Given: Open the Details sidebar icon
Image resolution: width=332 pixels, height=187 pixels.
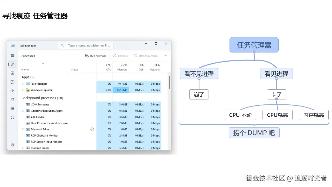Looking at the screenshot, I should [x=12, y=109].
